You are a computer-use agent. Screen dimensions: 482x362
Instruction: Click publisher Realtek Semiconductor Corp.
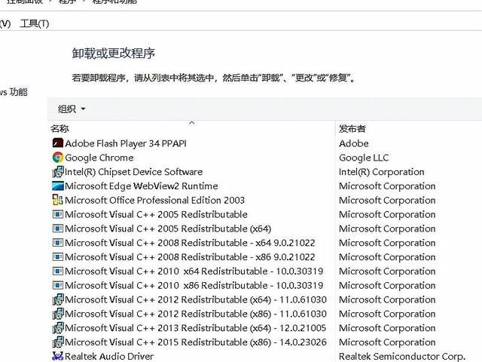401,356
